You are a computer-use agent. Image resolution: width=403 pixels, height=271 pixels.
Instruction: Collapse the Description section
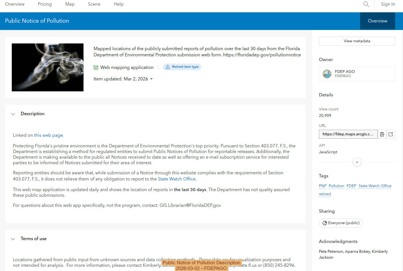(13, 114)
